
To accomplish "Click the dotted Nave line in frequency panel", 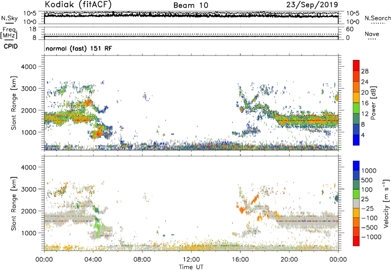I will pyautogui.click(x=191, y=34).
